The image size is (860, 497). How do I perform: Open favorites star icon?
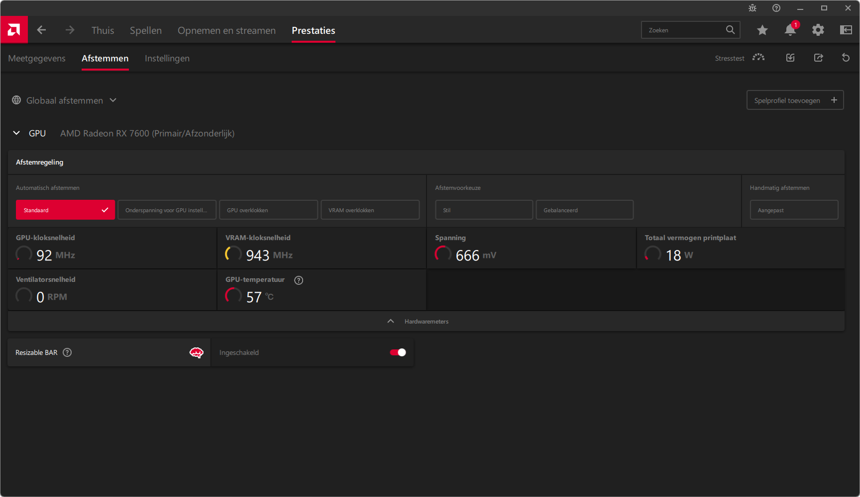(762, 30)
